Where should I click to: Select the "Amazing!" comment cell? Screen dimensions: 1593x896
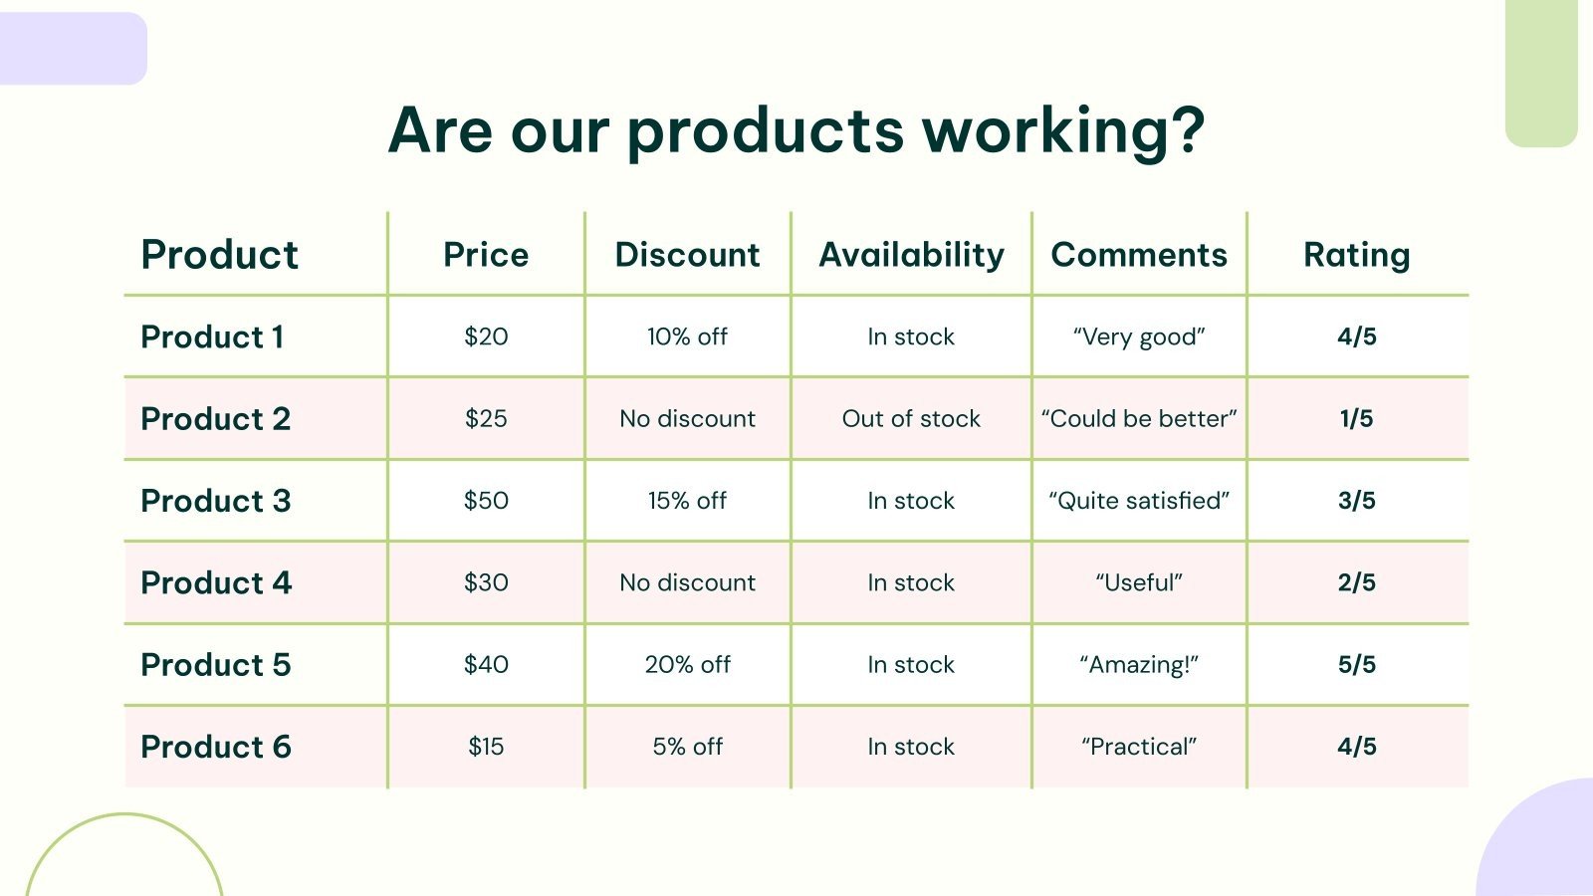1139,665
